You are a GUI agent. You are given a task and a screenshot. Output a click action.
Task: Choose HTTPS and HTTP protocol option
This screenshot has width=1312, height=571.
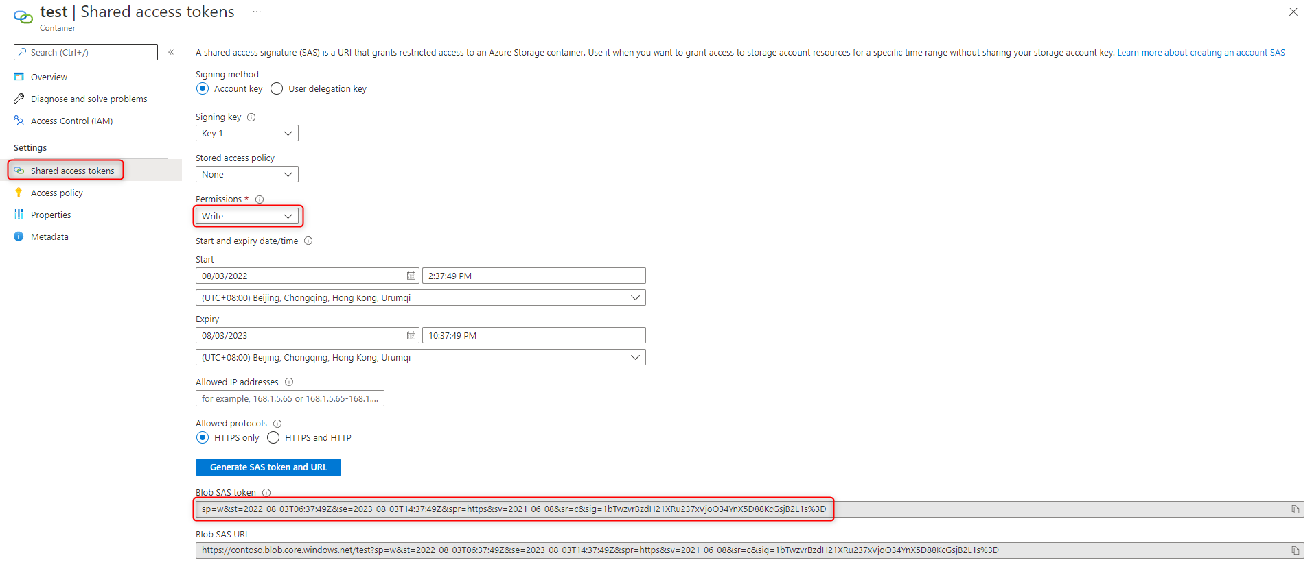(x=273, y=437)
